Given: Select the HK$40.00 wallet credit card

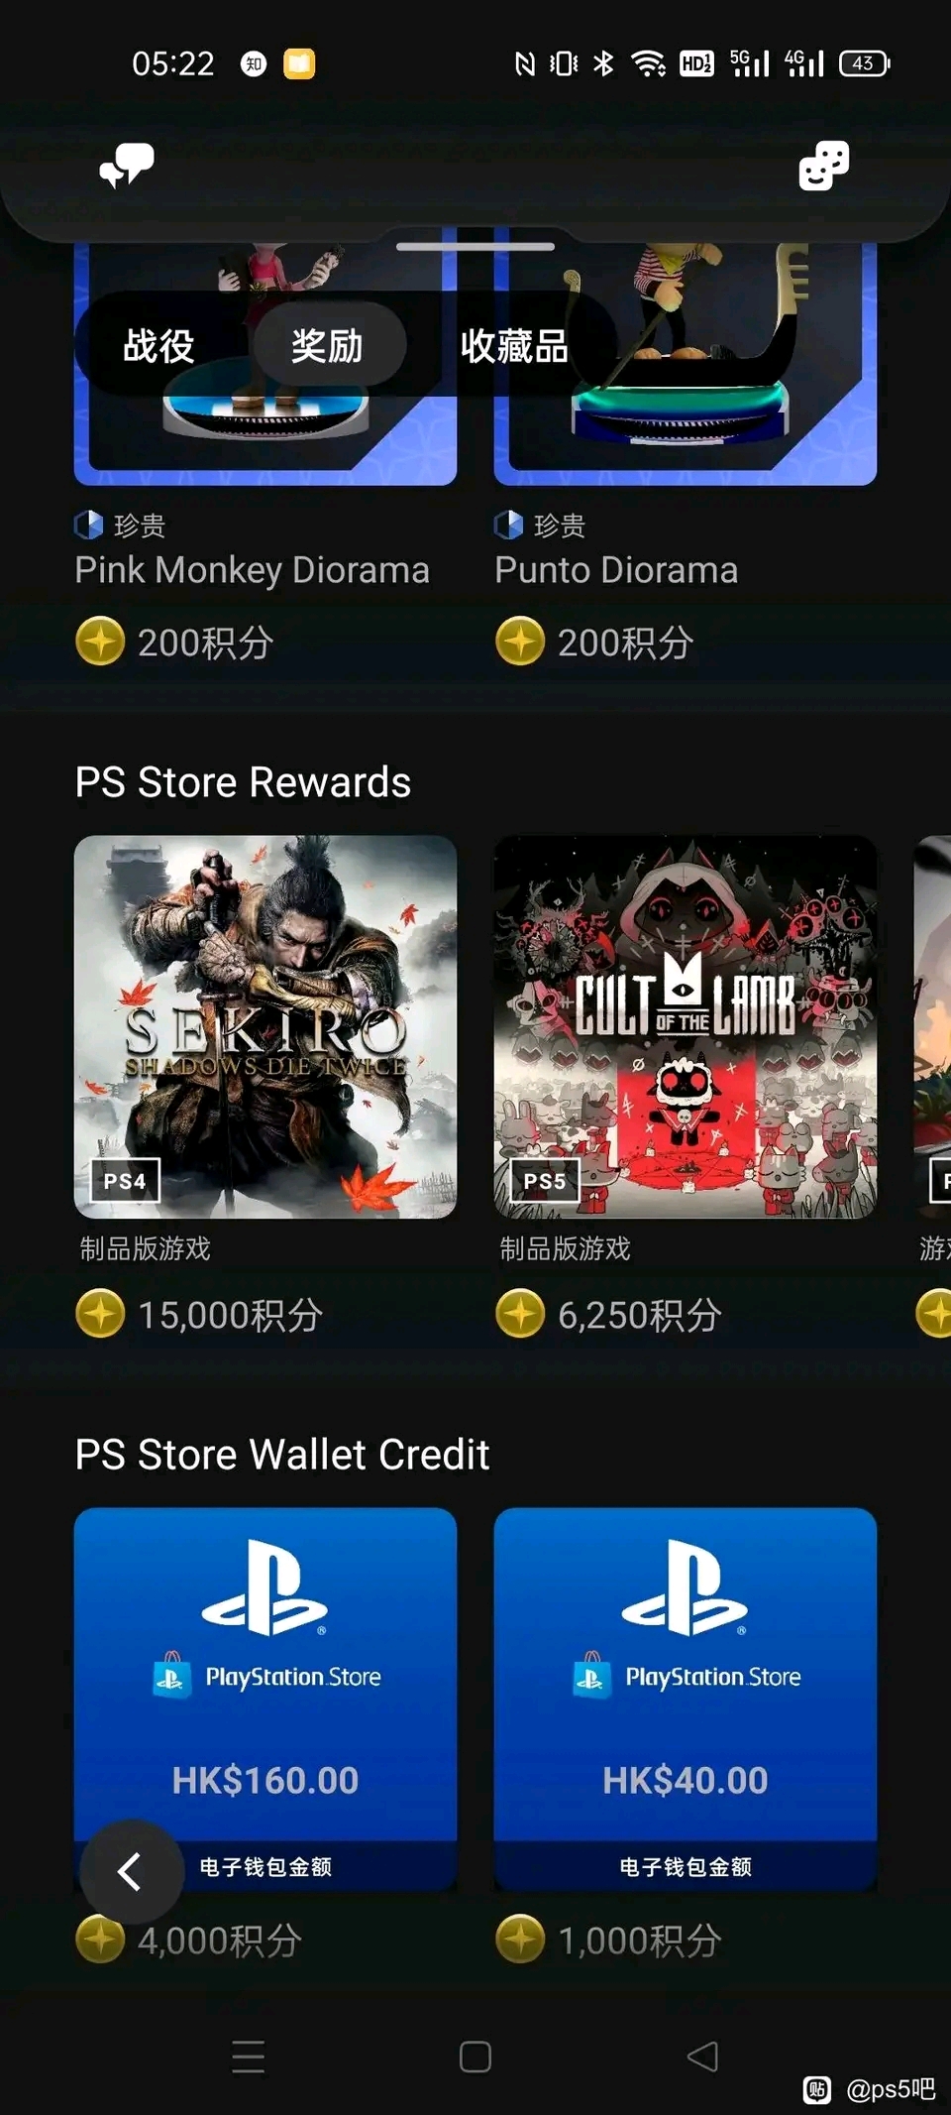Looking at the screenshot, I should coord(686,1700).
